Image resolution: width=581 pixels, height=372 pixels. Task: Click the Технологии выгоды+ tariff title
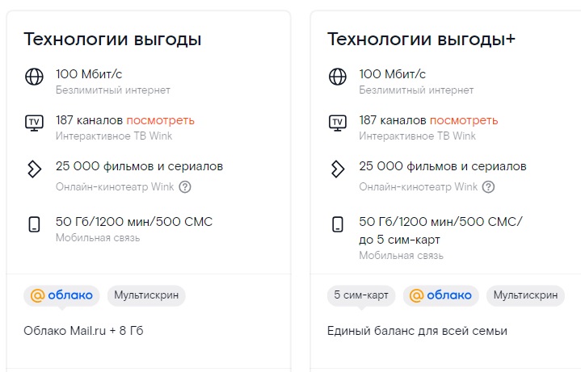pyautogui.click(x=421, y=40)
